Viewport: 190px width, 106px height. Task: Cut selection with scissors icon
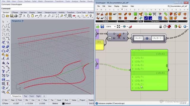[24, 16]
